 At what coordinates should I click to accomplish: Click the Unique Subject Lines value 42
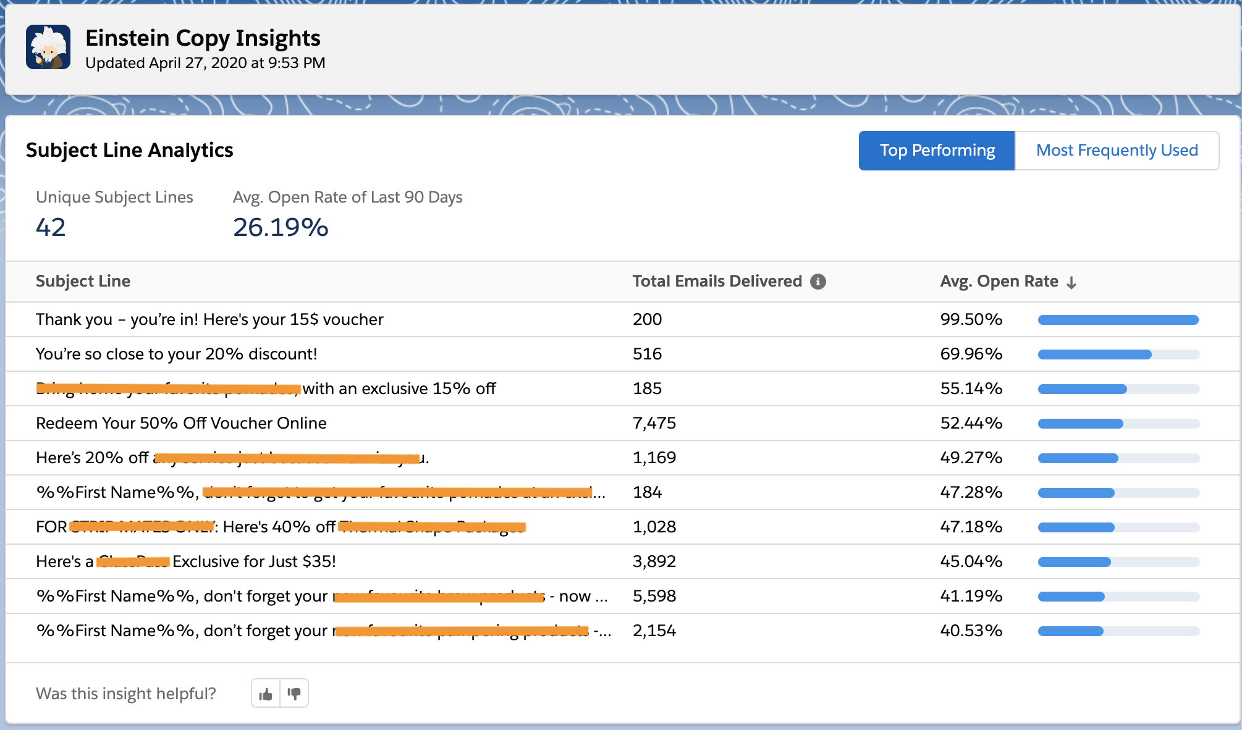51,227
